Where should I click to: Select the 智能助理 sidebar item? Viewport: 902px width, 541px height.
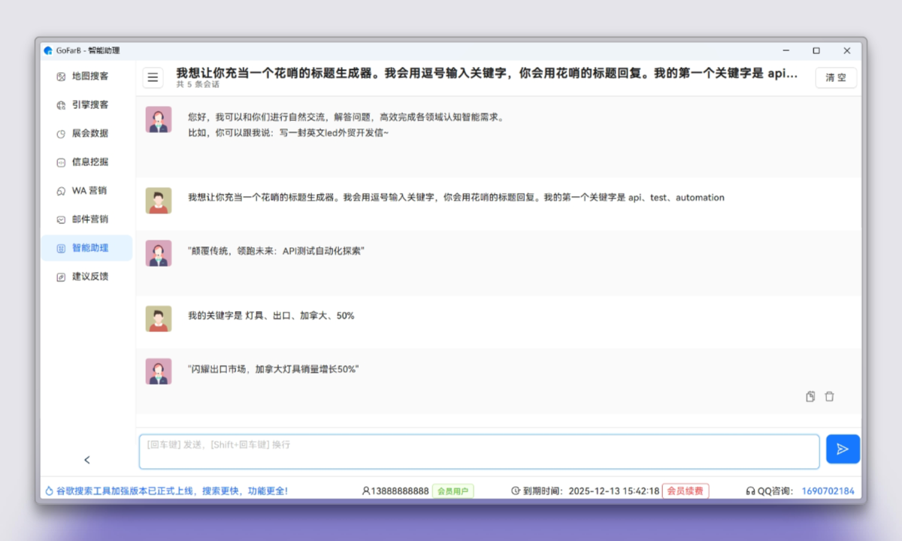[86, 248]
